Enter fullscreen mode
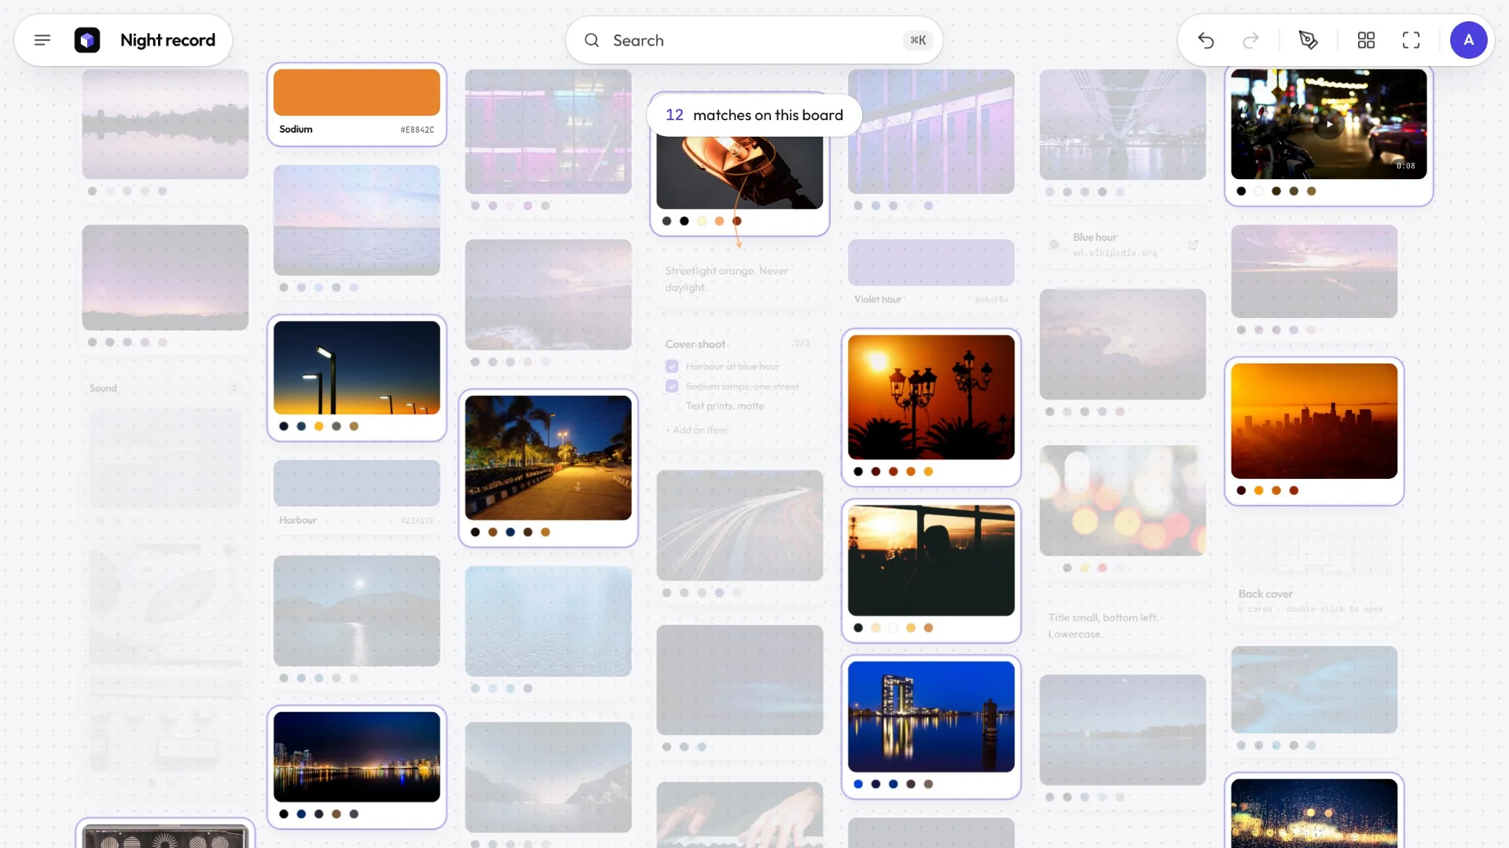The height and width of the screenshot is (848, 1509). coord(1412,40)
